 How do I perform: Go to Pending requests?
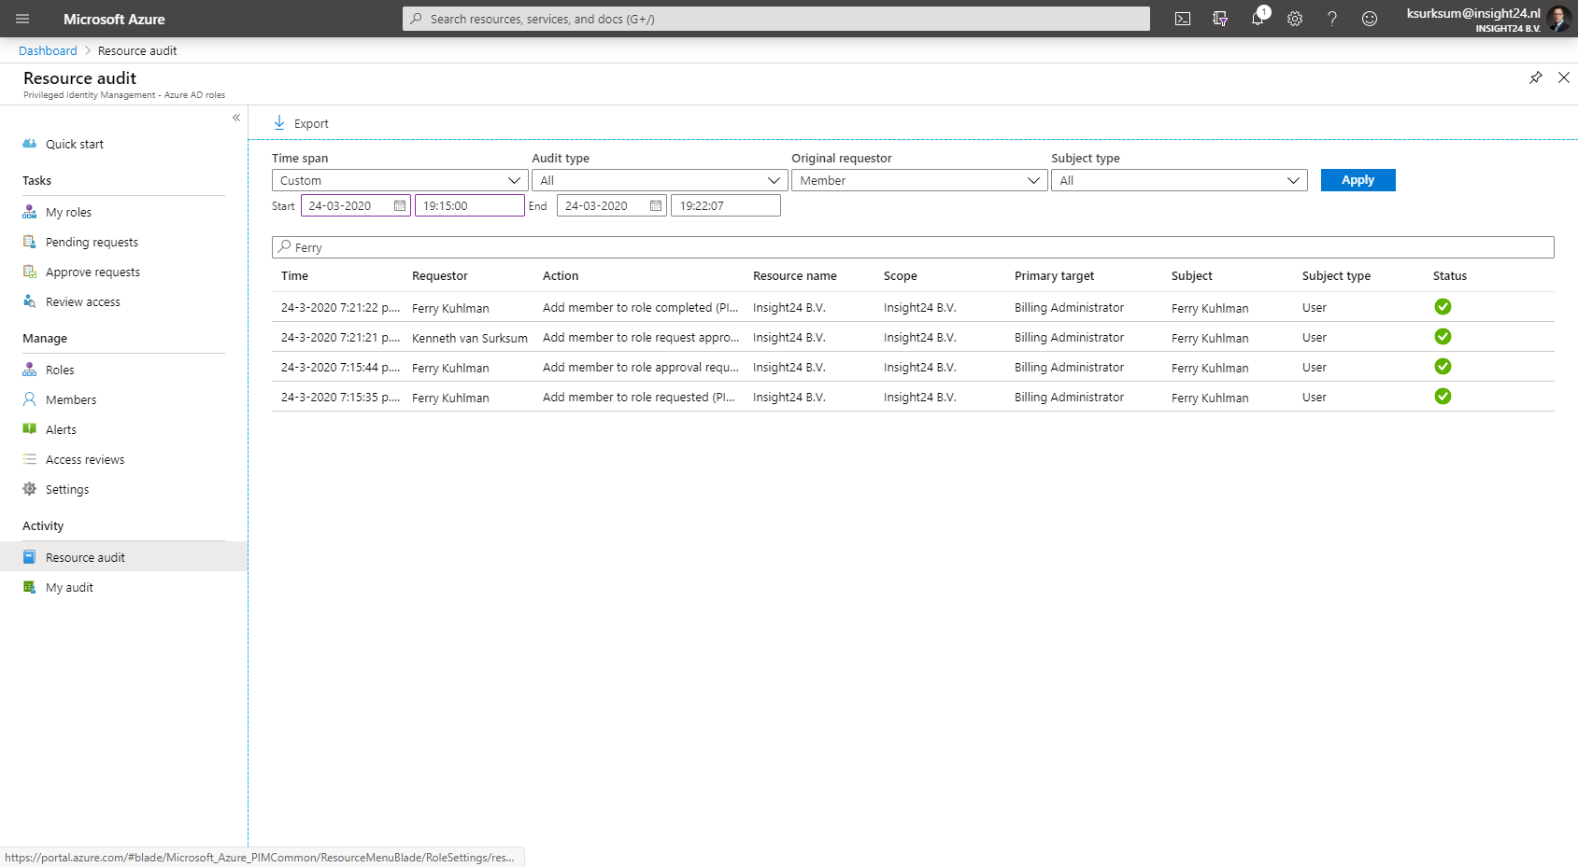91,242
